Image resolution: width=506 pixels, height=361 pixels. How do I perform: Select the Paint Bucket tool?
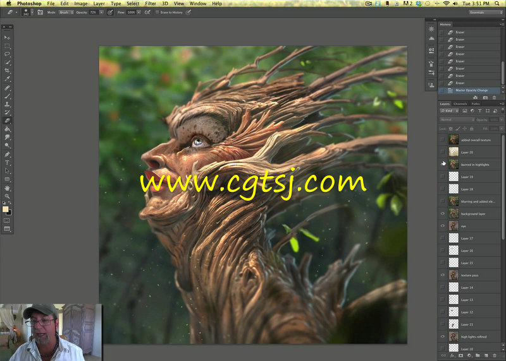pos(7,129)
